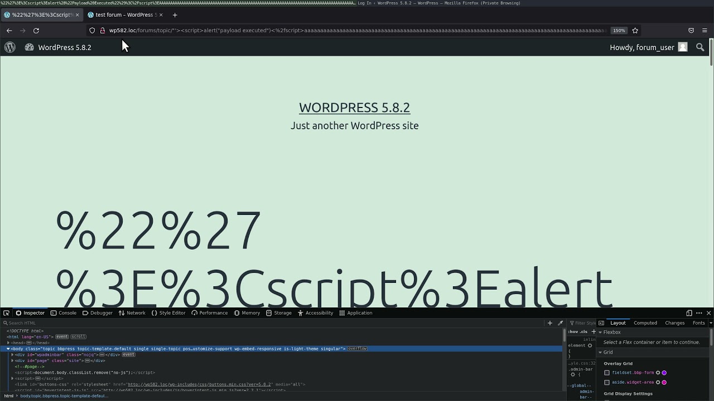Activate the element picker tool
This screenshot has width=714, height=401.
pyautogui.click(x=6, y=313)
